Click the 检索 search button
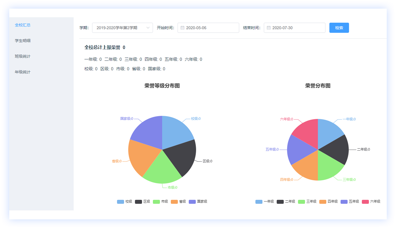 pyautogui.click(x=339, y=28)
